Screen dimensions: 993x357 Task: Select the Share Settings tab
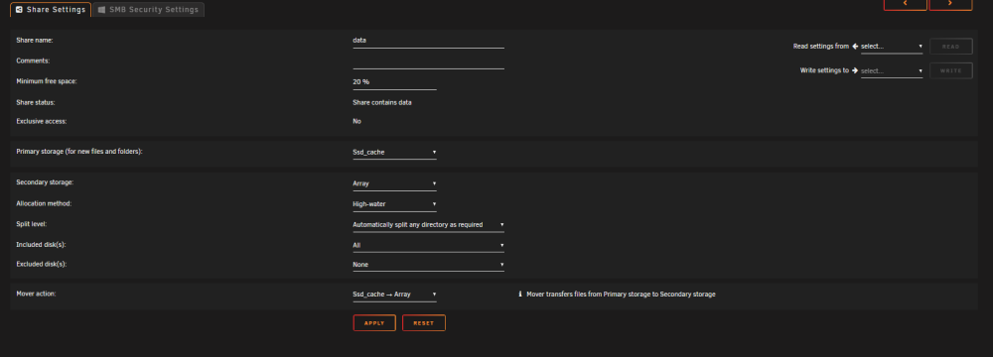[51, 10]
